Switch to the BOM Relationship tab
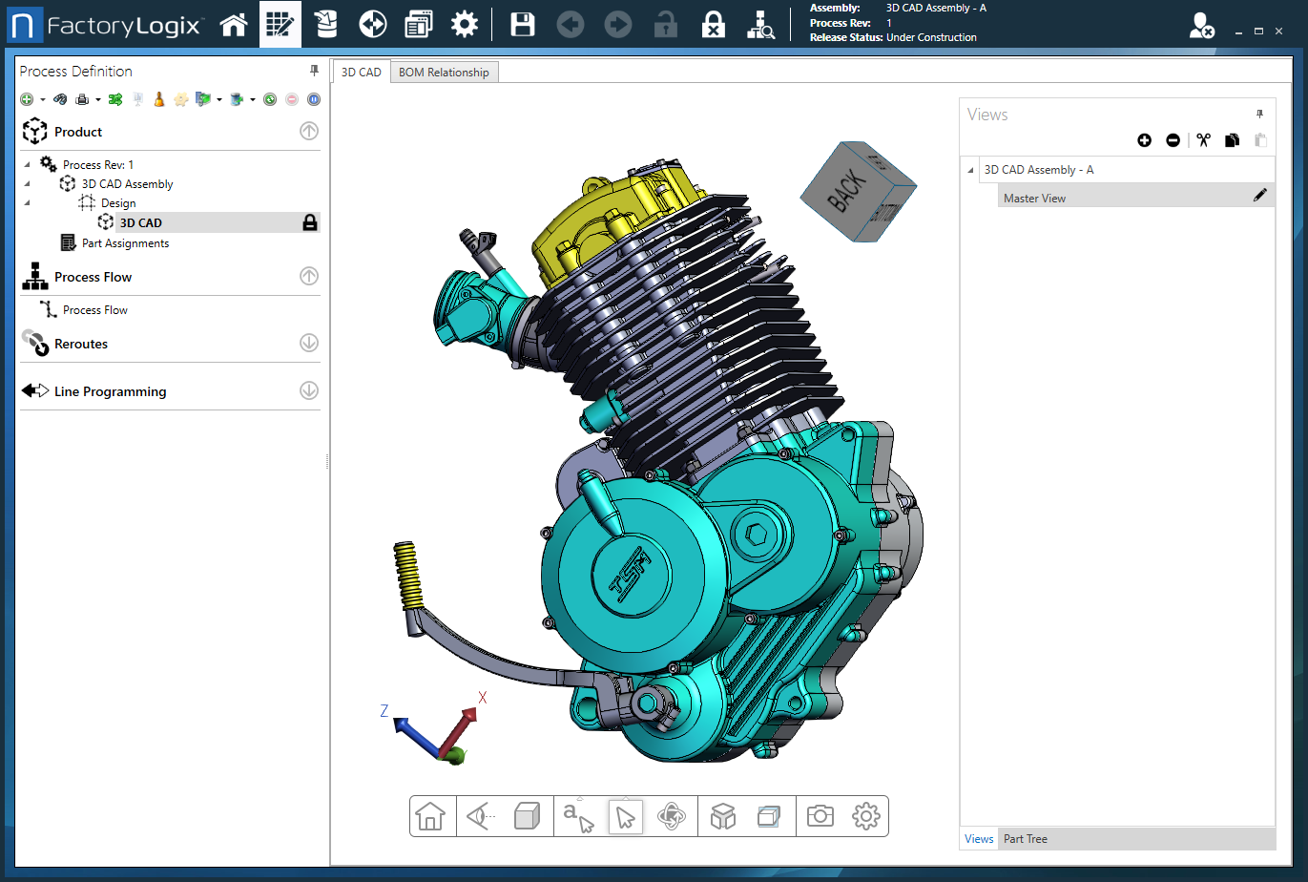This screenshot has width=1308, height=882. coord(444,71)
